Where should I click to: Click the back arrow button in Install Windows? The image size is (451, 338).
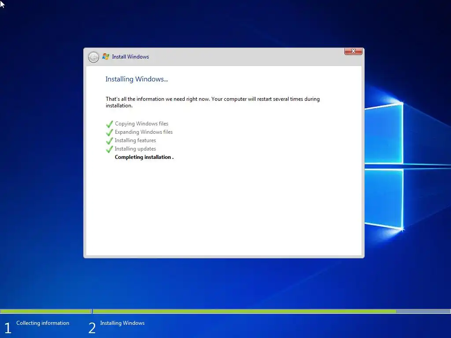click(x=93, y=57)
